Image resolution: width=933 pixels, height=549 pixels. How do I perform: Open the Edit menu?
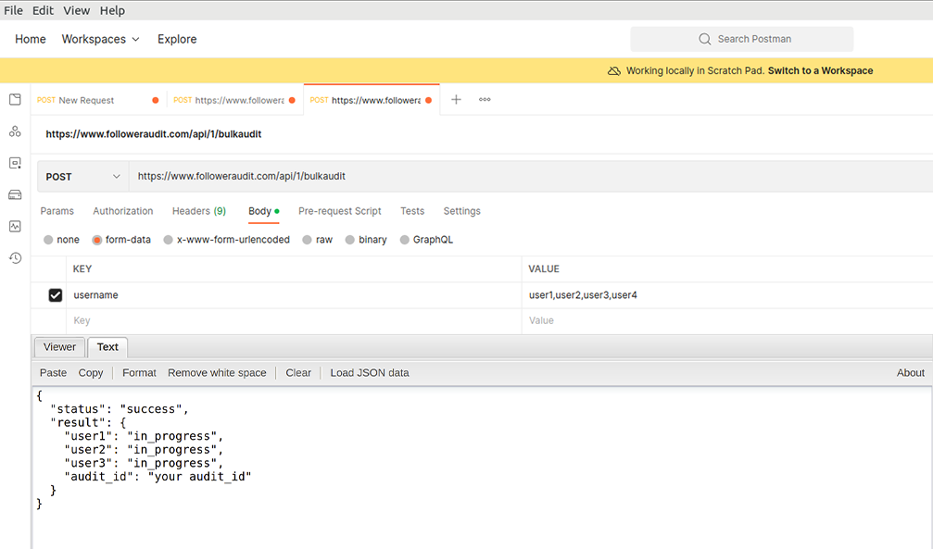click(x=43, y=11)
